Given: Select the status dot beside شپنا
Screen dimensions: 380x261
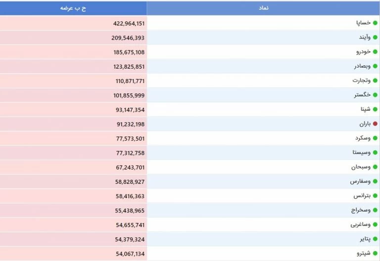Looking at the screenshot, I should (x=375, y=110).
